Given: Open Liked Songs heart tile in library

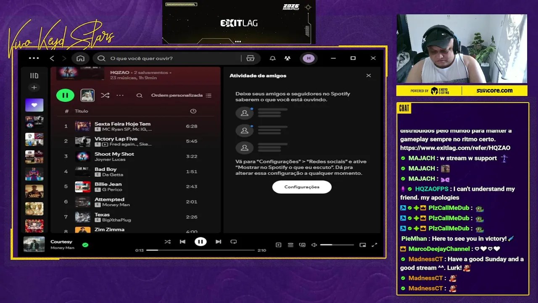Looking at the screenshot, I should click(34, 105).
